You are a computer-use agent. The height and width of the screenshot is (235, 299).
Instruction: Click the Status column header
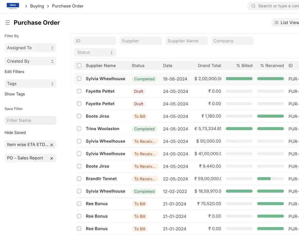(x=138, y=65)
